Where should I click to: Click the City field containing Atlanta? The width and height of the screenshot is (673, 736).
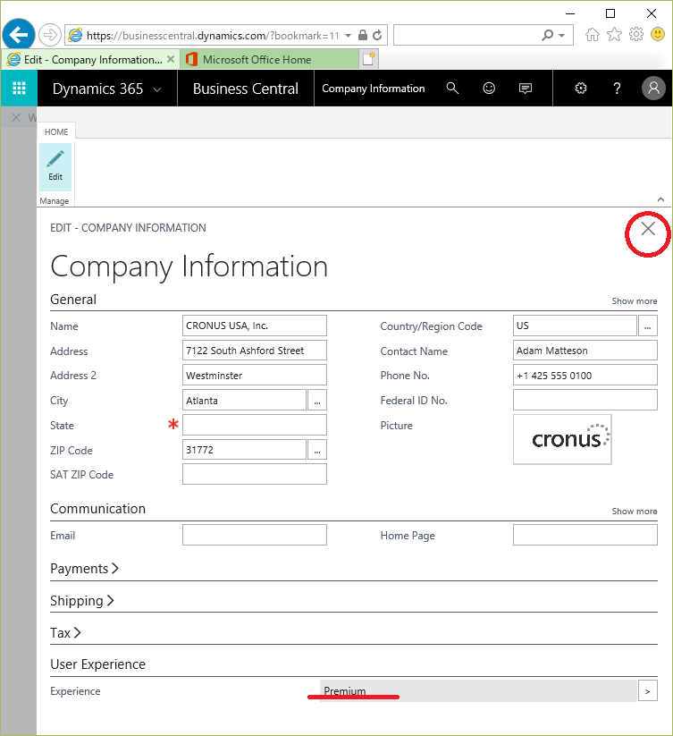(244, 401)
